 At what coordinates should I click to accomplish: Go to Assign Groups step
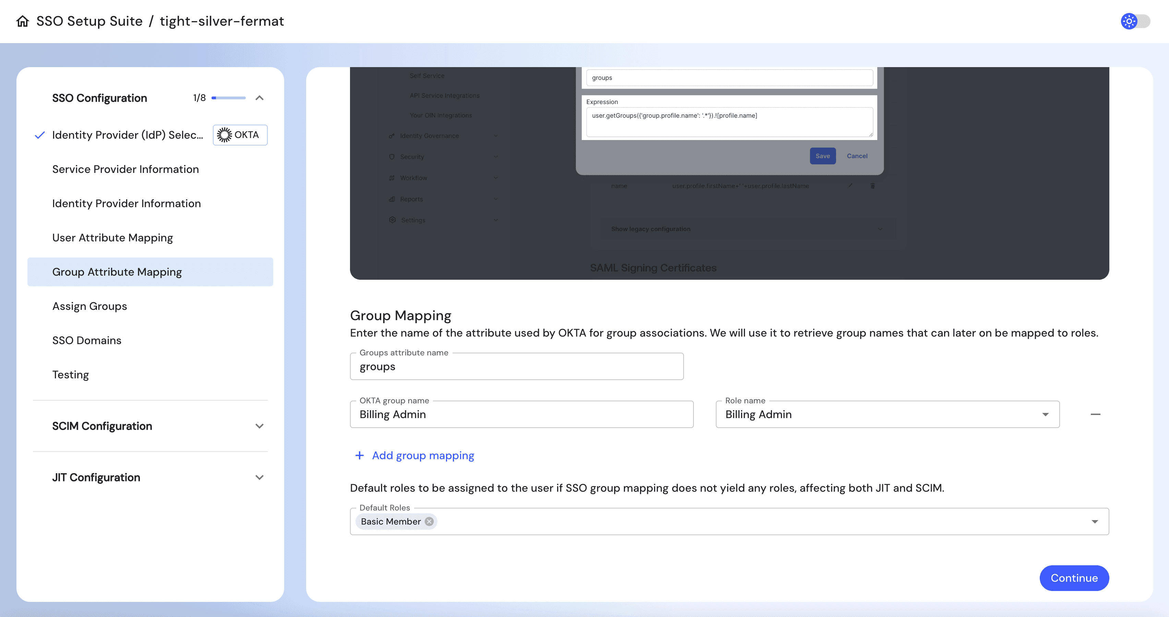click(90, 306)
